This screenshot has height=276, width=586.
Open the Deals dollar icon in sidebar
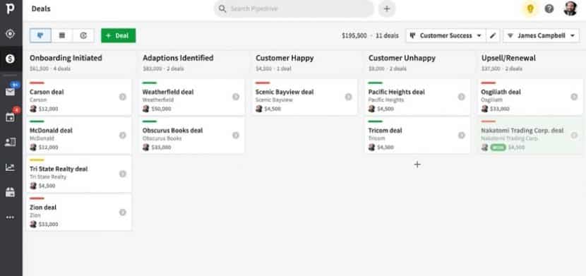coord(10,59)
